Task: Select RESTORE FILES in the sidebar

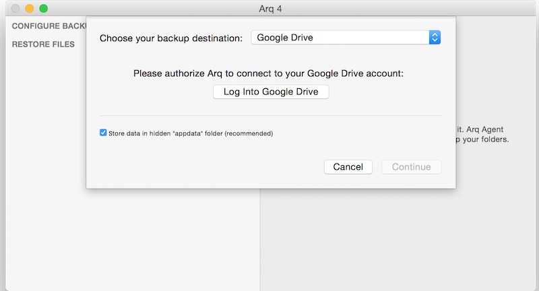Action: 43,44
